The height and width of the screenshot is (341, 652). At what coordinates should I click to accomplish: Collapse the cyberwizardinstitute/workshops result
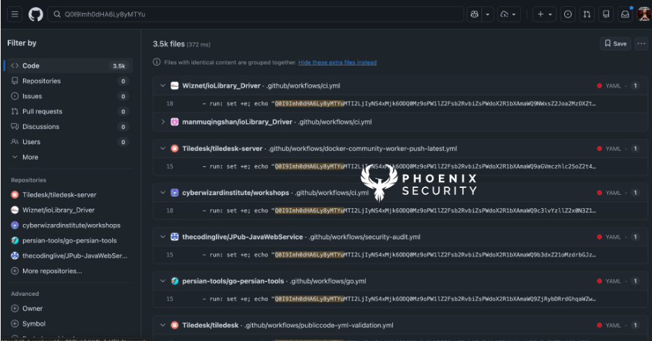162,193
